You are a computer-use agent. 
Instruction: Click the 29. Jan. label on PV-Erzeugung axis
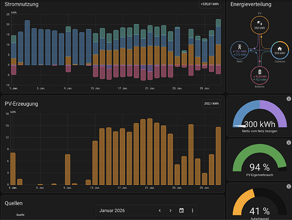point(204,188)
